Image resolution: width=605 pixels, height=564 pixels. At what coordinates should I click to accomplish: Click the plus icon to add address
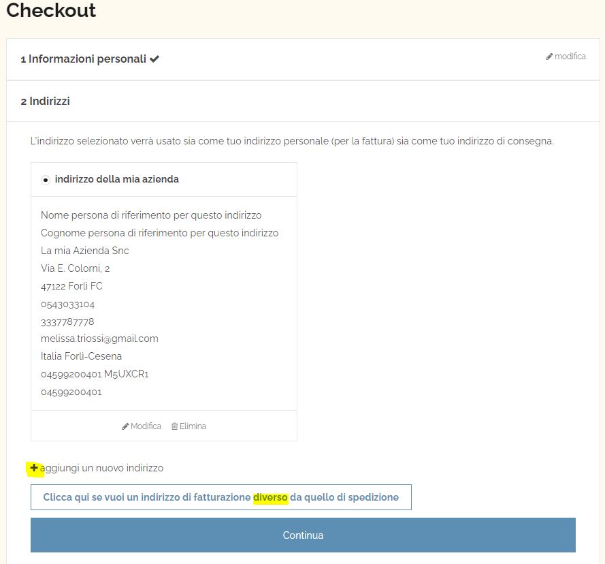(34, 468)
